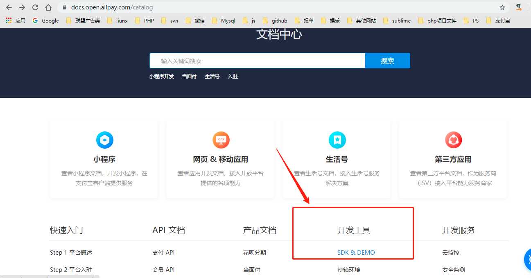Open the browser home page icon
Image resolution: width=531 pixels, height=278 pixels.
[x=48, y=7]
